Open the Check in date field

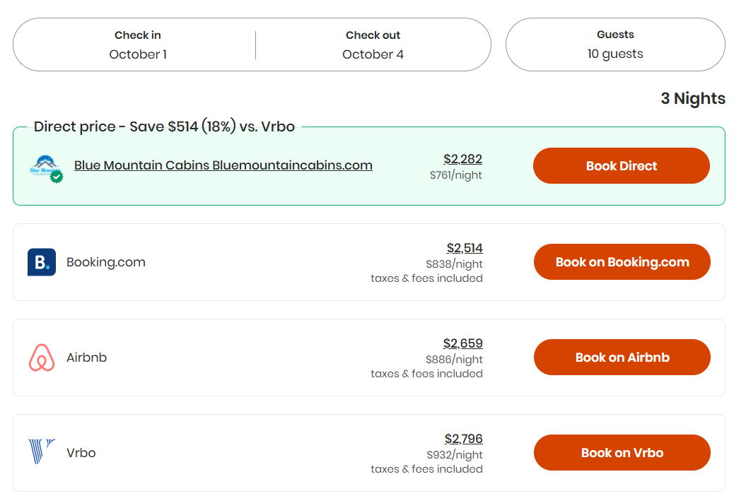[137, 45]
